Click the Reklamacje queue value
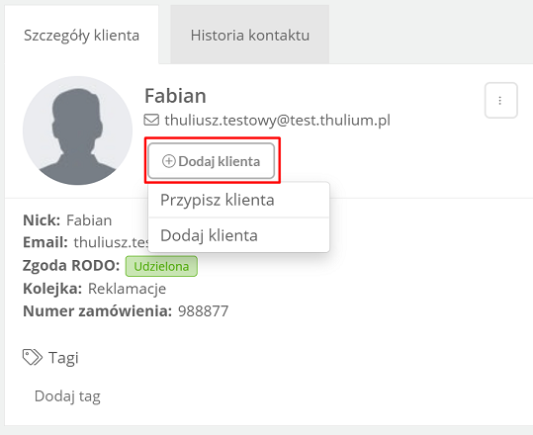 128,289
